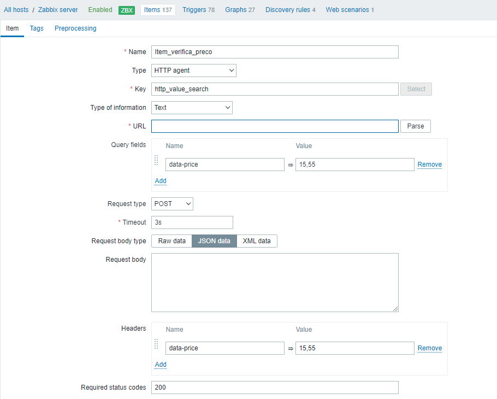The height and width of the screenshot is (399, 497).
Task: Click the Parse button next to URL
Action: pos(415,126)
